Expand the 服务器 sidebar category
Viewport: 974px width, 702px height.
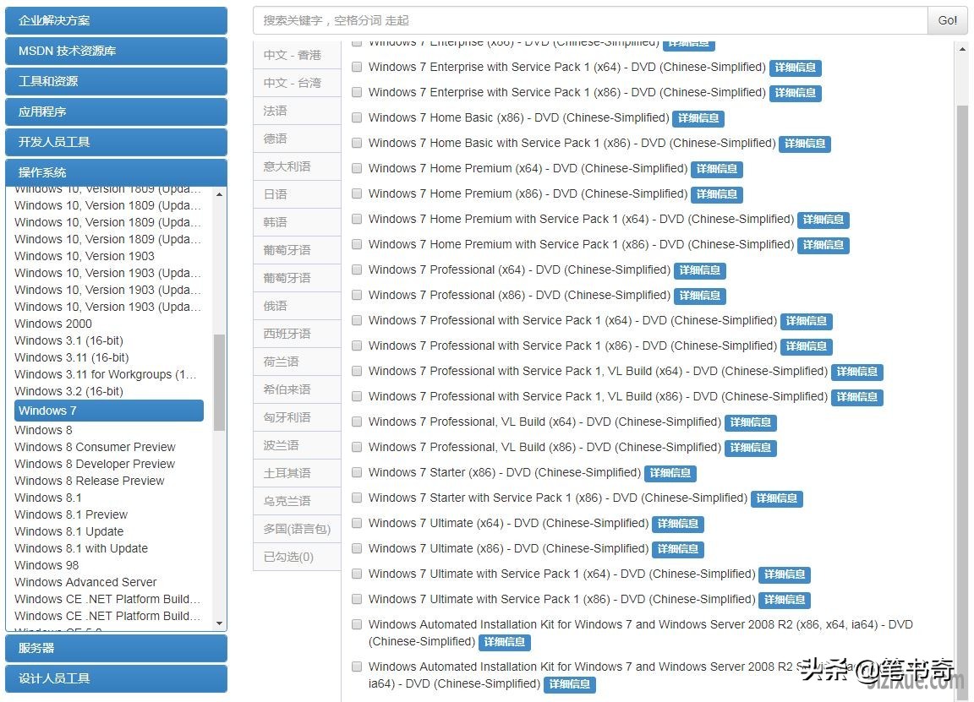[116, 648]
